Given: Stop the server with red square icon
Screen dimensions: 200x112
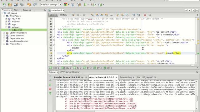Looking at the screenshot, I should 50,89.
